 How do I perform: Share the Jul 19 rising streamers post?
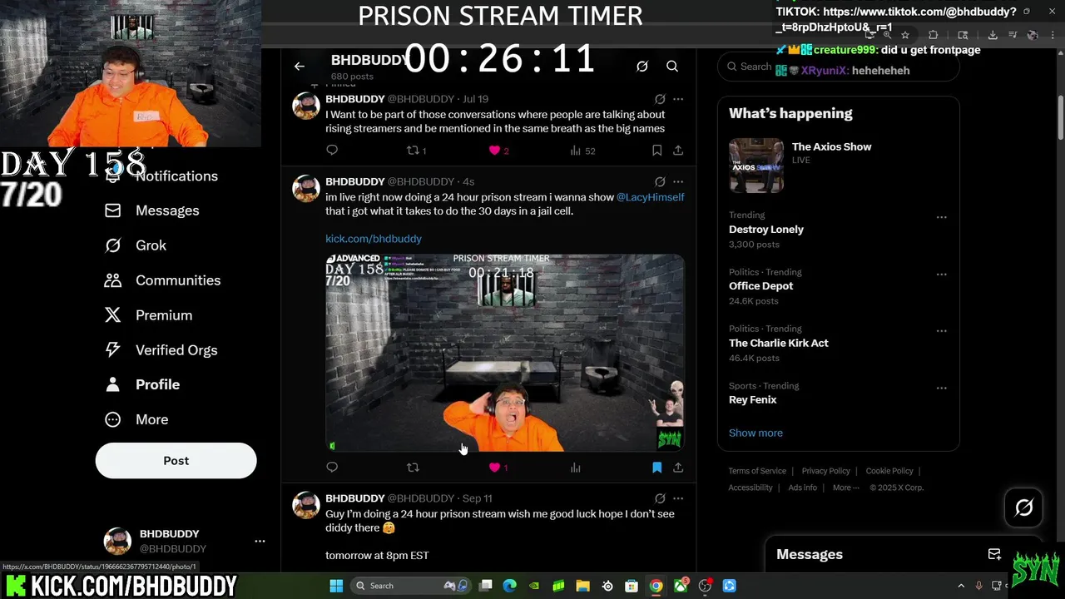coord(678,151)
